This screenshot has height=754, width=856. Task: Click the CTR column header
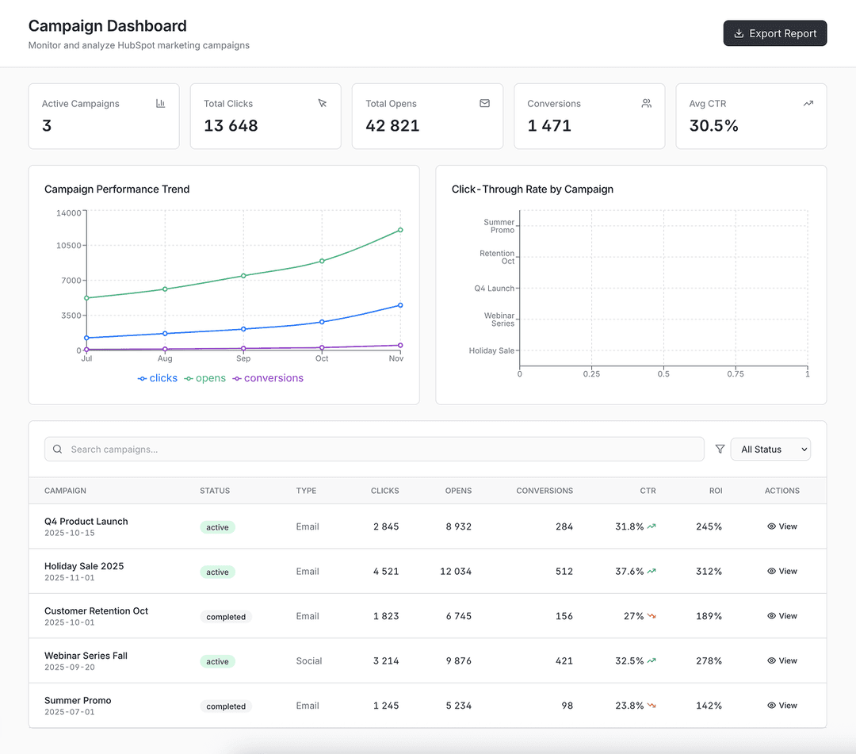coord(648,491)
